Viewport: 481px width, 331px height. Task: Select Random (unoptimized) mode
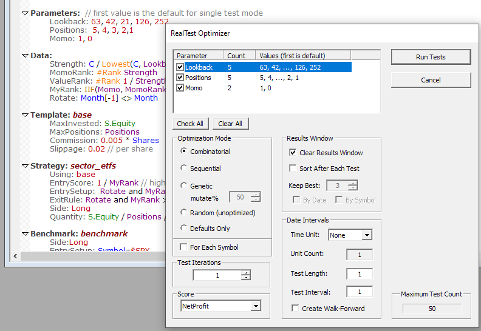tap(184, 212)
